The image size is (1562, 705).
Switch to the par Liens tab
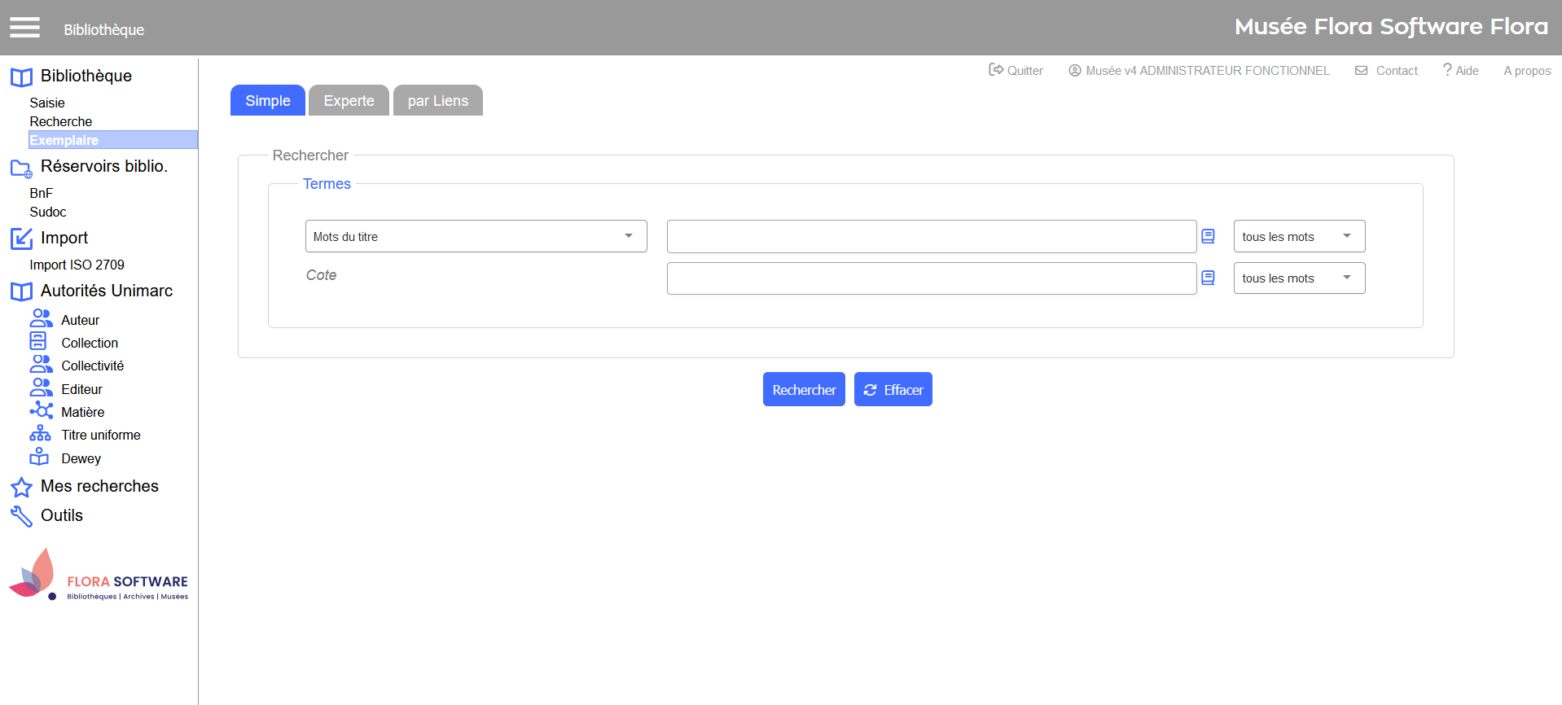(438, 100)
